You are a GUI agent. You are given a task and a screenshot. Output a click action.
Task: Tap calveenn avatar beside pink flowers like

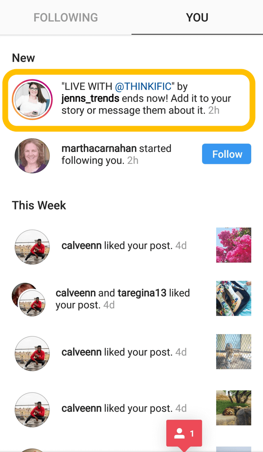(32, 247)
